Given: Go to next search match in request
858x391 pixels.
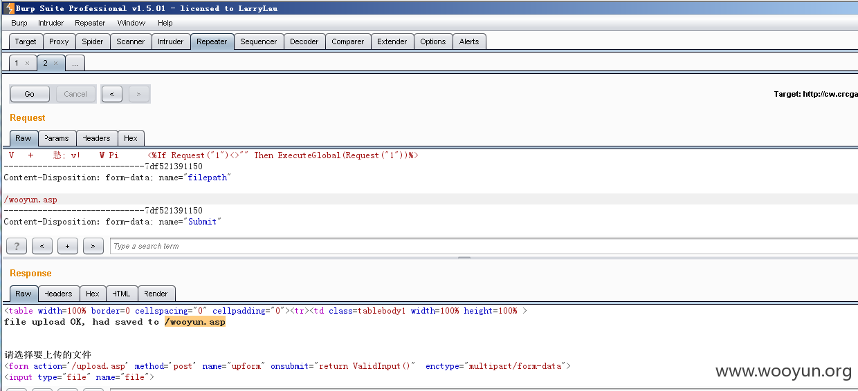Looking at the screenshot, I should click(93, 246).
